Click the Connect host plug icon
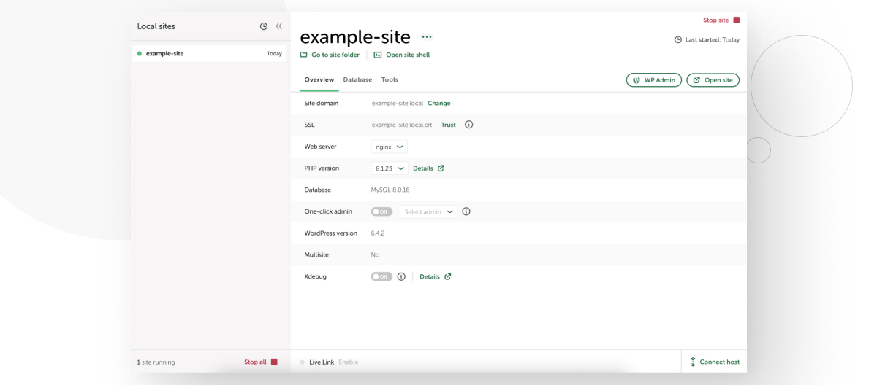 693,362
